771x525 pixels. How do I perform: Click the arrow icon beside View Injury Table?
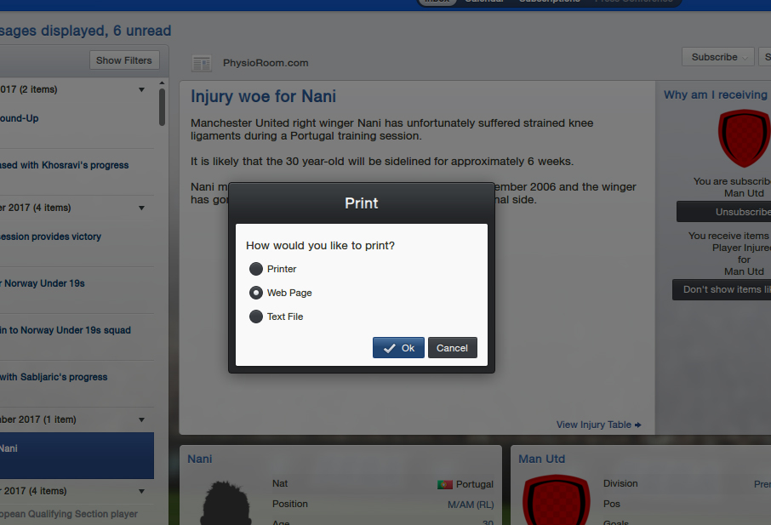tap(637, 425)
